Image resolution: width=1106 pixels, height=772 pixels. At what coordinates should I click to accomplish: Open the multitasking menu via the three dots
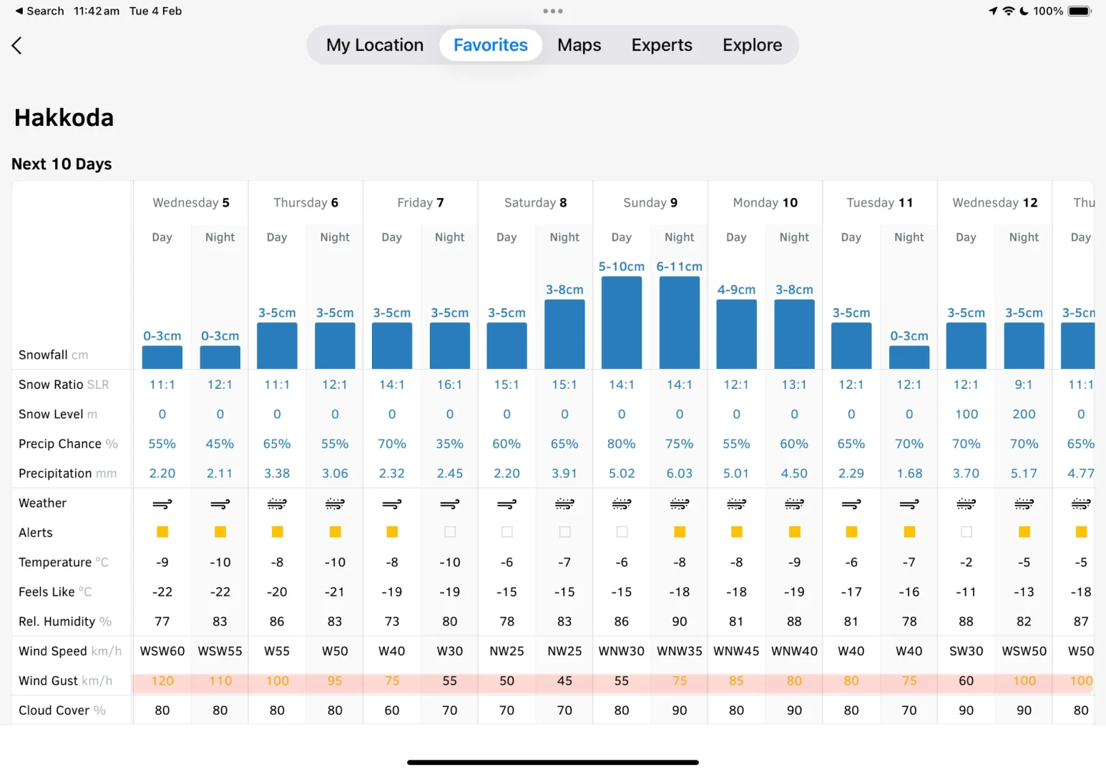pyautogui.click(x=552, y=11)
